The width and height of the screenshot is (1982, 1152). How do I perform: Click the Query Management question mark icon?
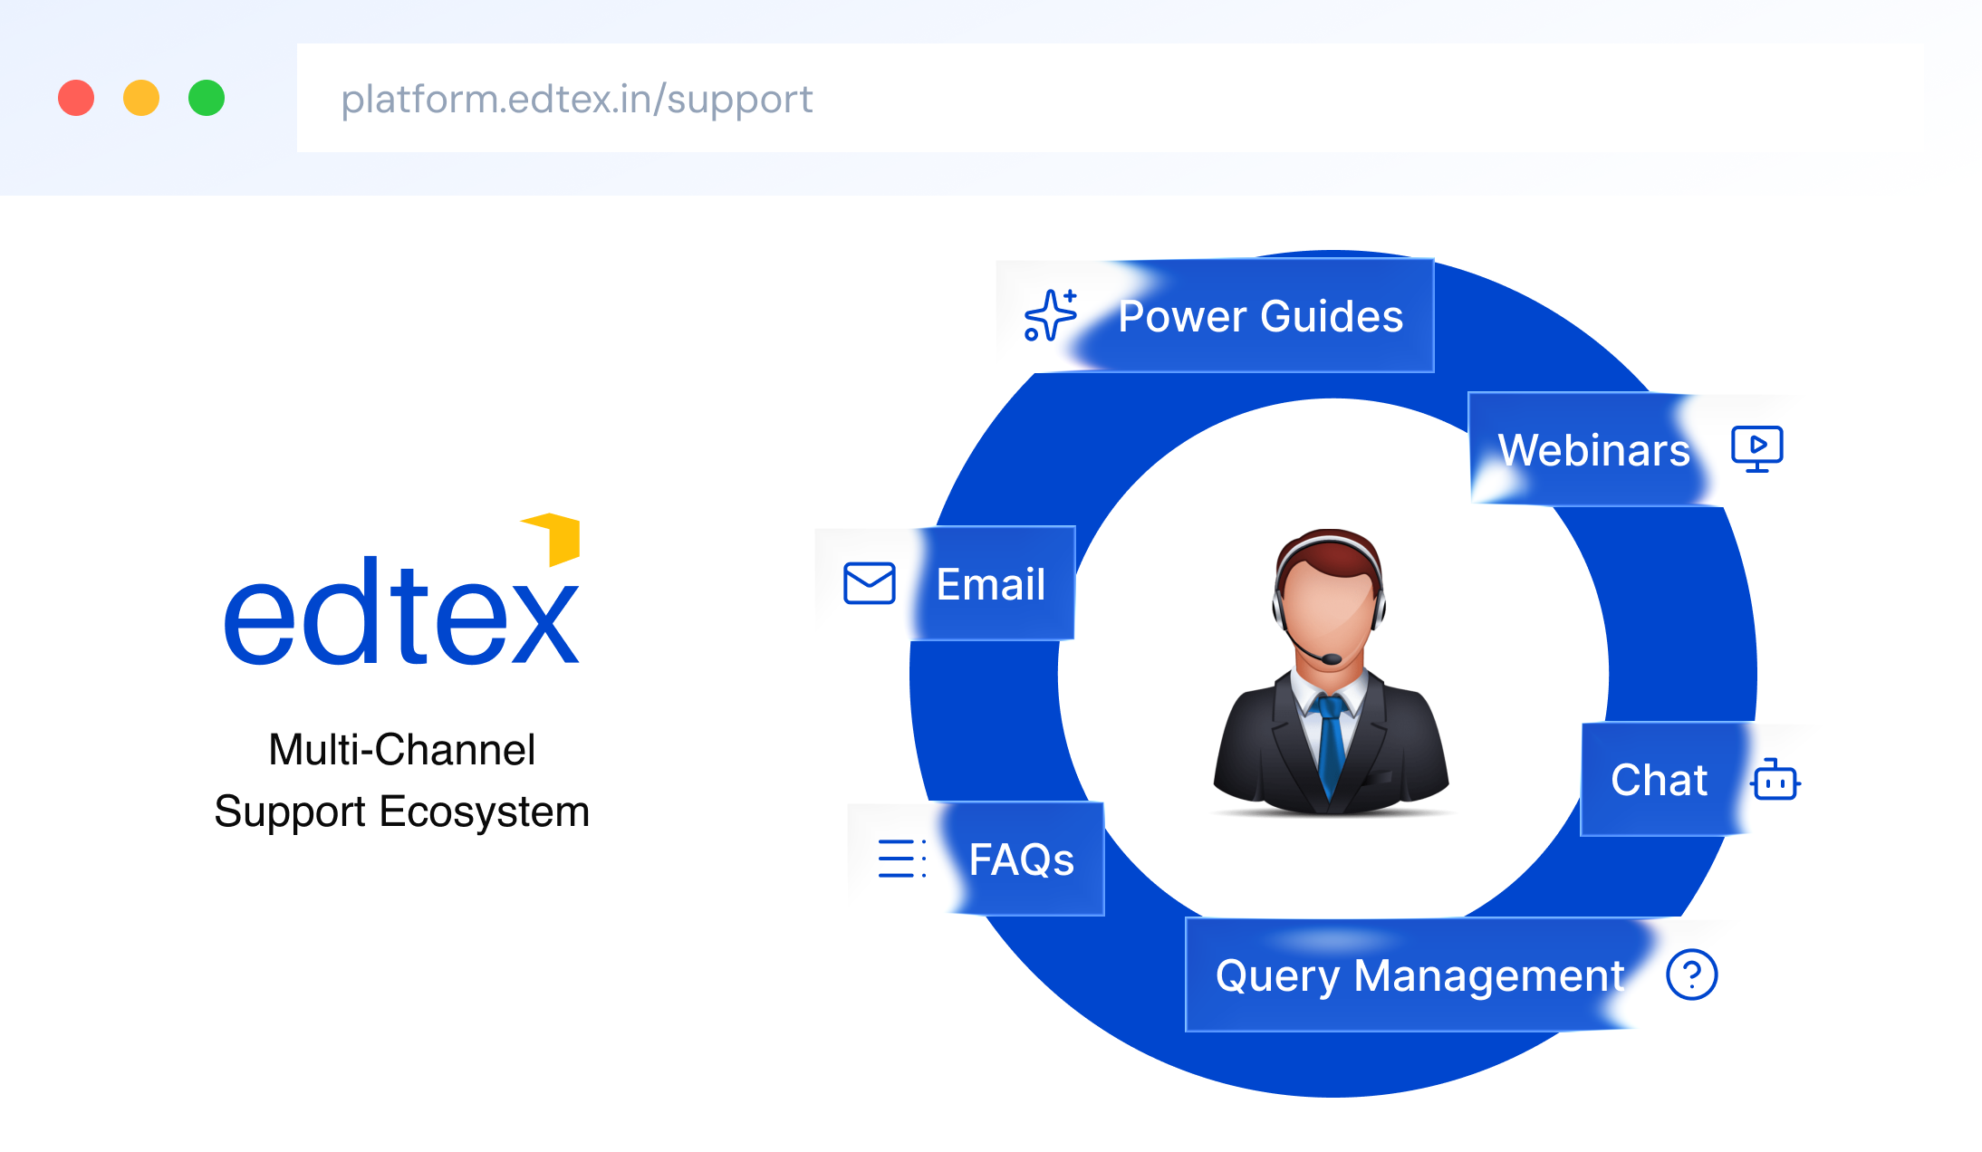1691,974
